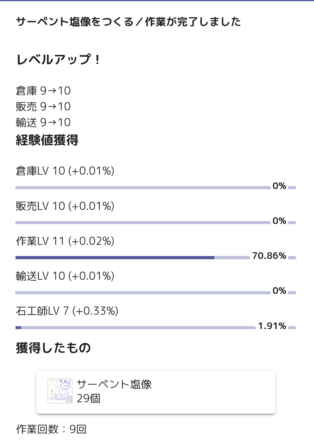Click the 作業回数：9回 text
314x441 pixels.
tap(51, 429)
